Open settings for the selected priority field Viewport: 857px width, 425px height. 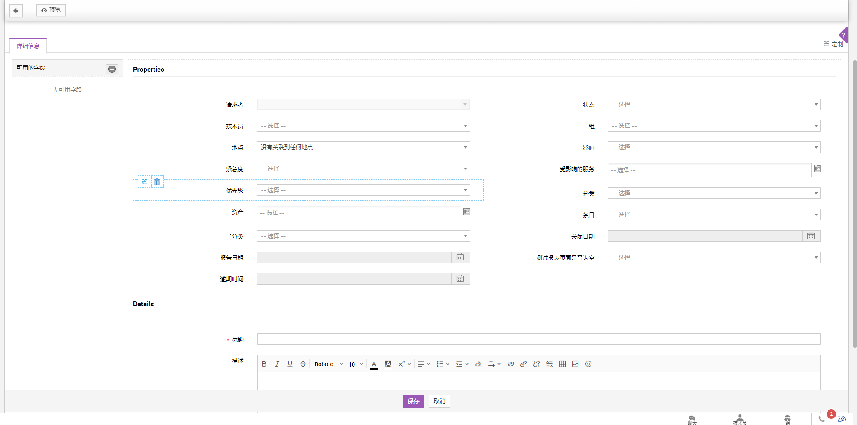[145, 182]
